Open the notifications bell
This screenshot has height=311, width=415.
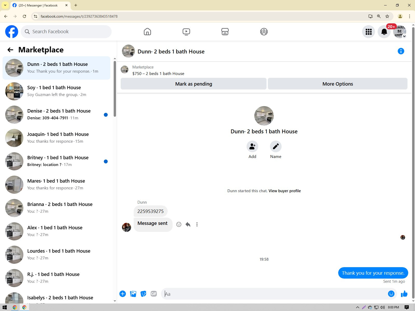[x=384, y=32]
